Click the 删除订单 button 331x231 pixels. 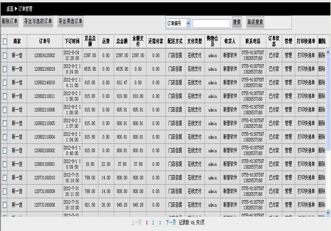tap(10, 21)
